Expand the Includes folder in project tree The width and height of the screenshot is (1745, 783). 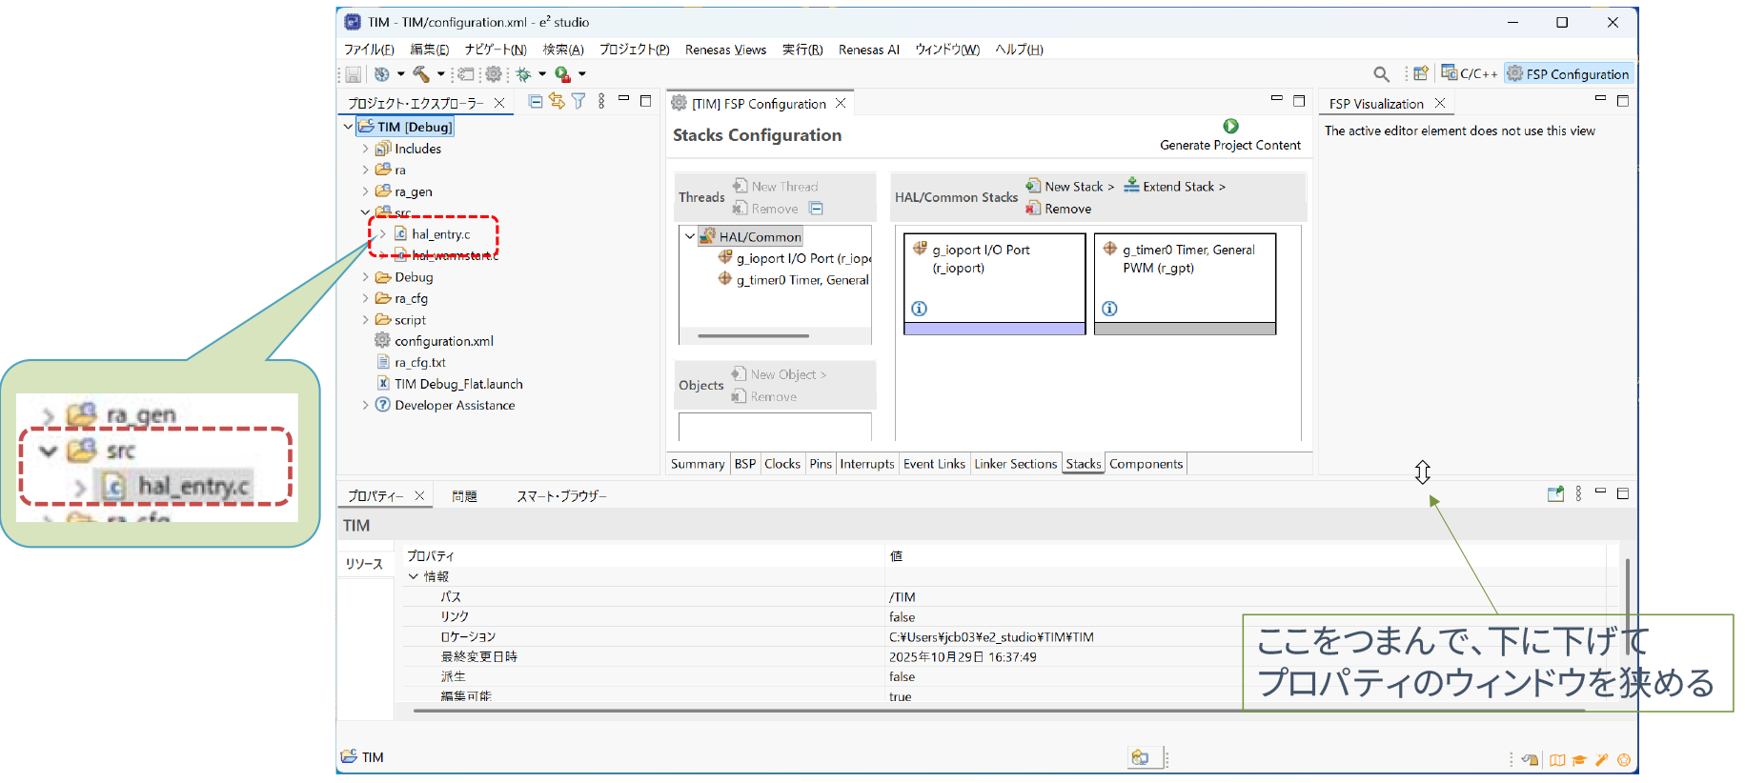coord(365,149)
